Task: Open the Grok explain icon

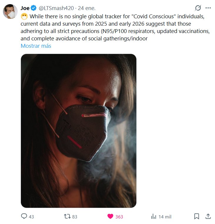Action: coord(198,8)
